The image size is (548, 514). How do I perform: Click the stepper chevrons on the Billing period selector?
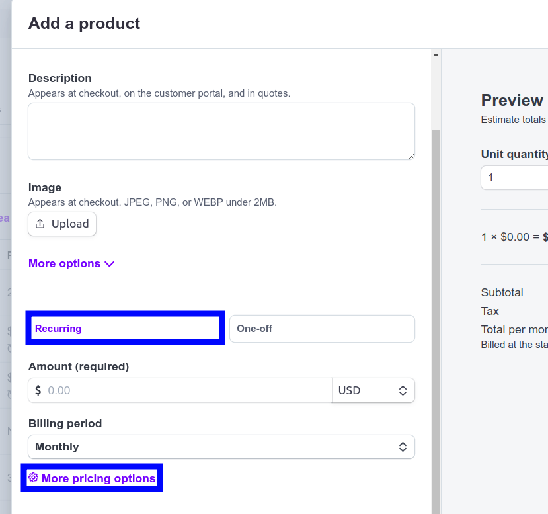tap(403, 447)
